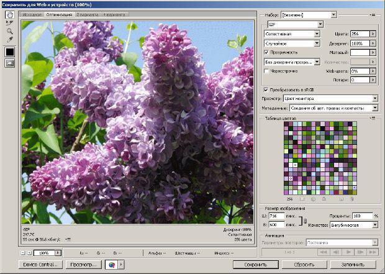This screenshot has width=385, height=274.
Task: Open the Бикубическая quality dropdown
Action: 354,225
